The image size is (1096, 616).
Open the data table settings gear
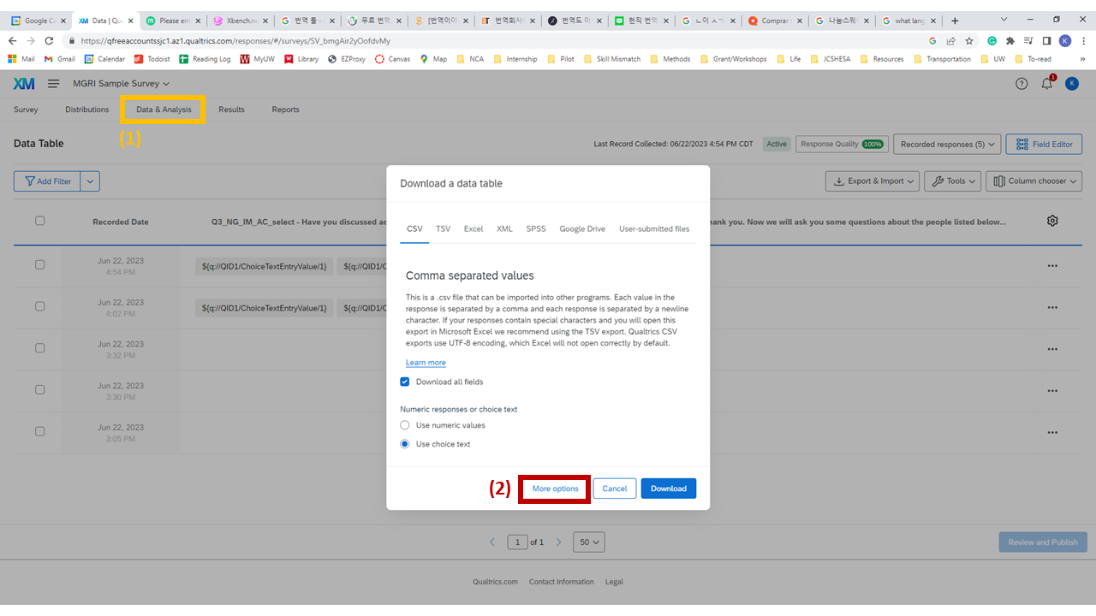point(1052,221)
